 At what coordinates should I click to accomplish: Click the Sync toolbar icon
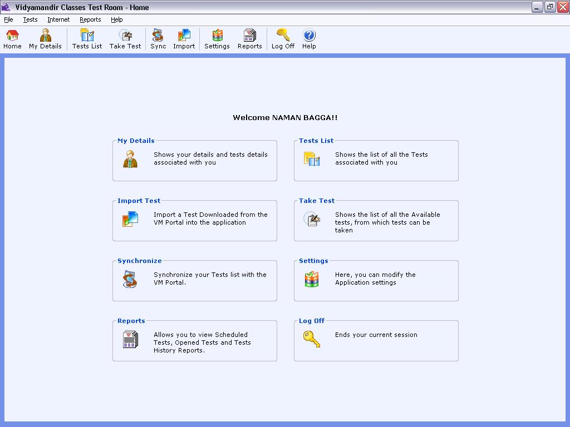pos(158,36)
